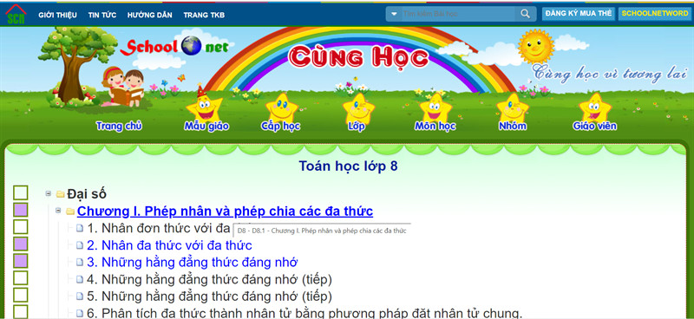Click the star icon above Giáo viên
This screenshot has height=319, width=694.
tap(595, 108)
